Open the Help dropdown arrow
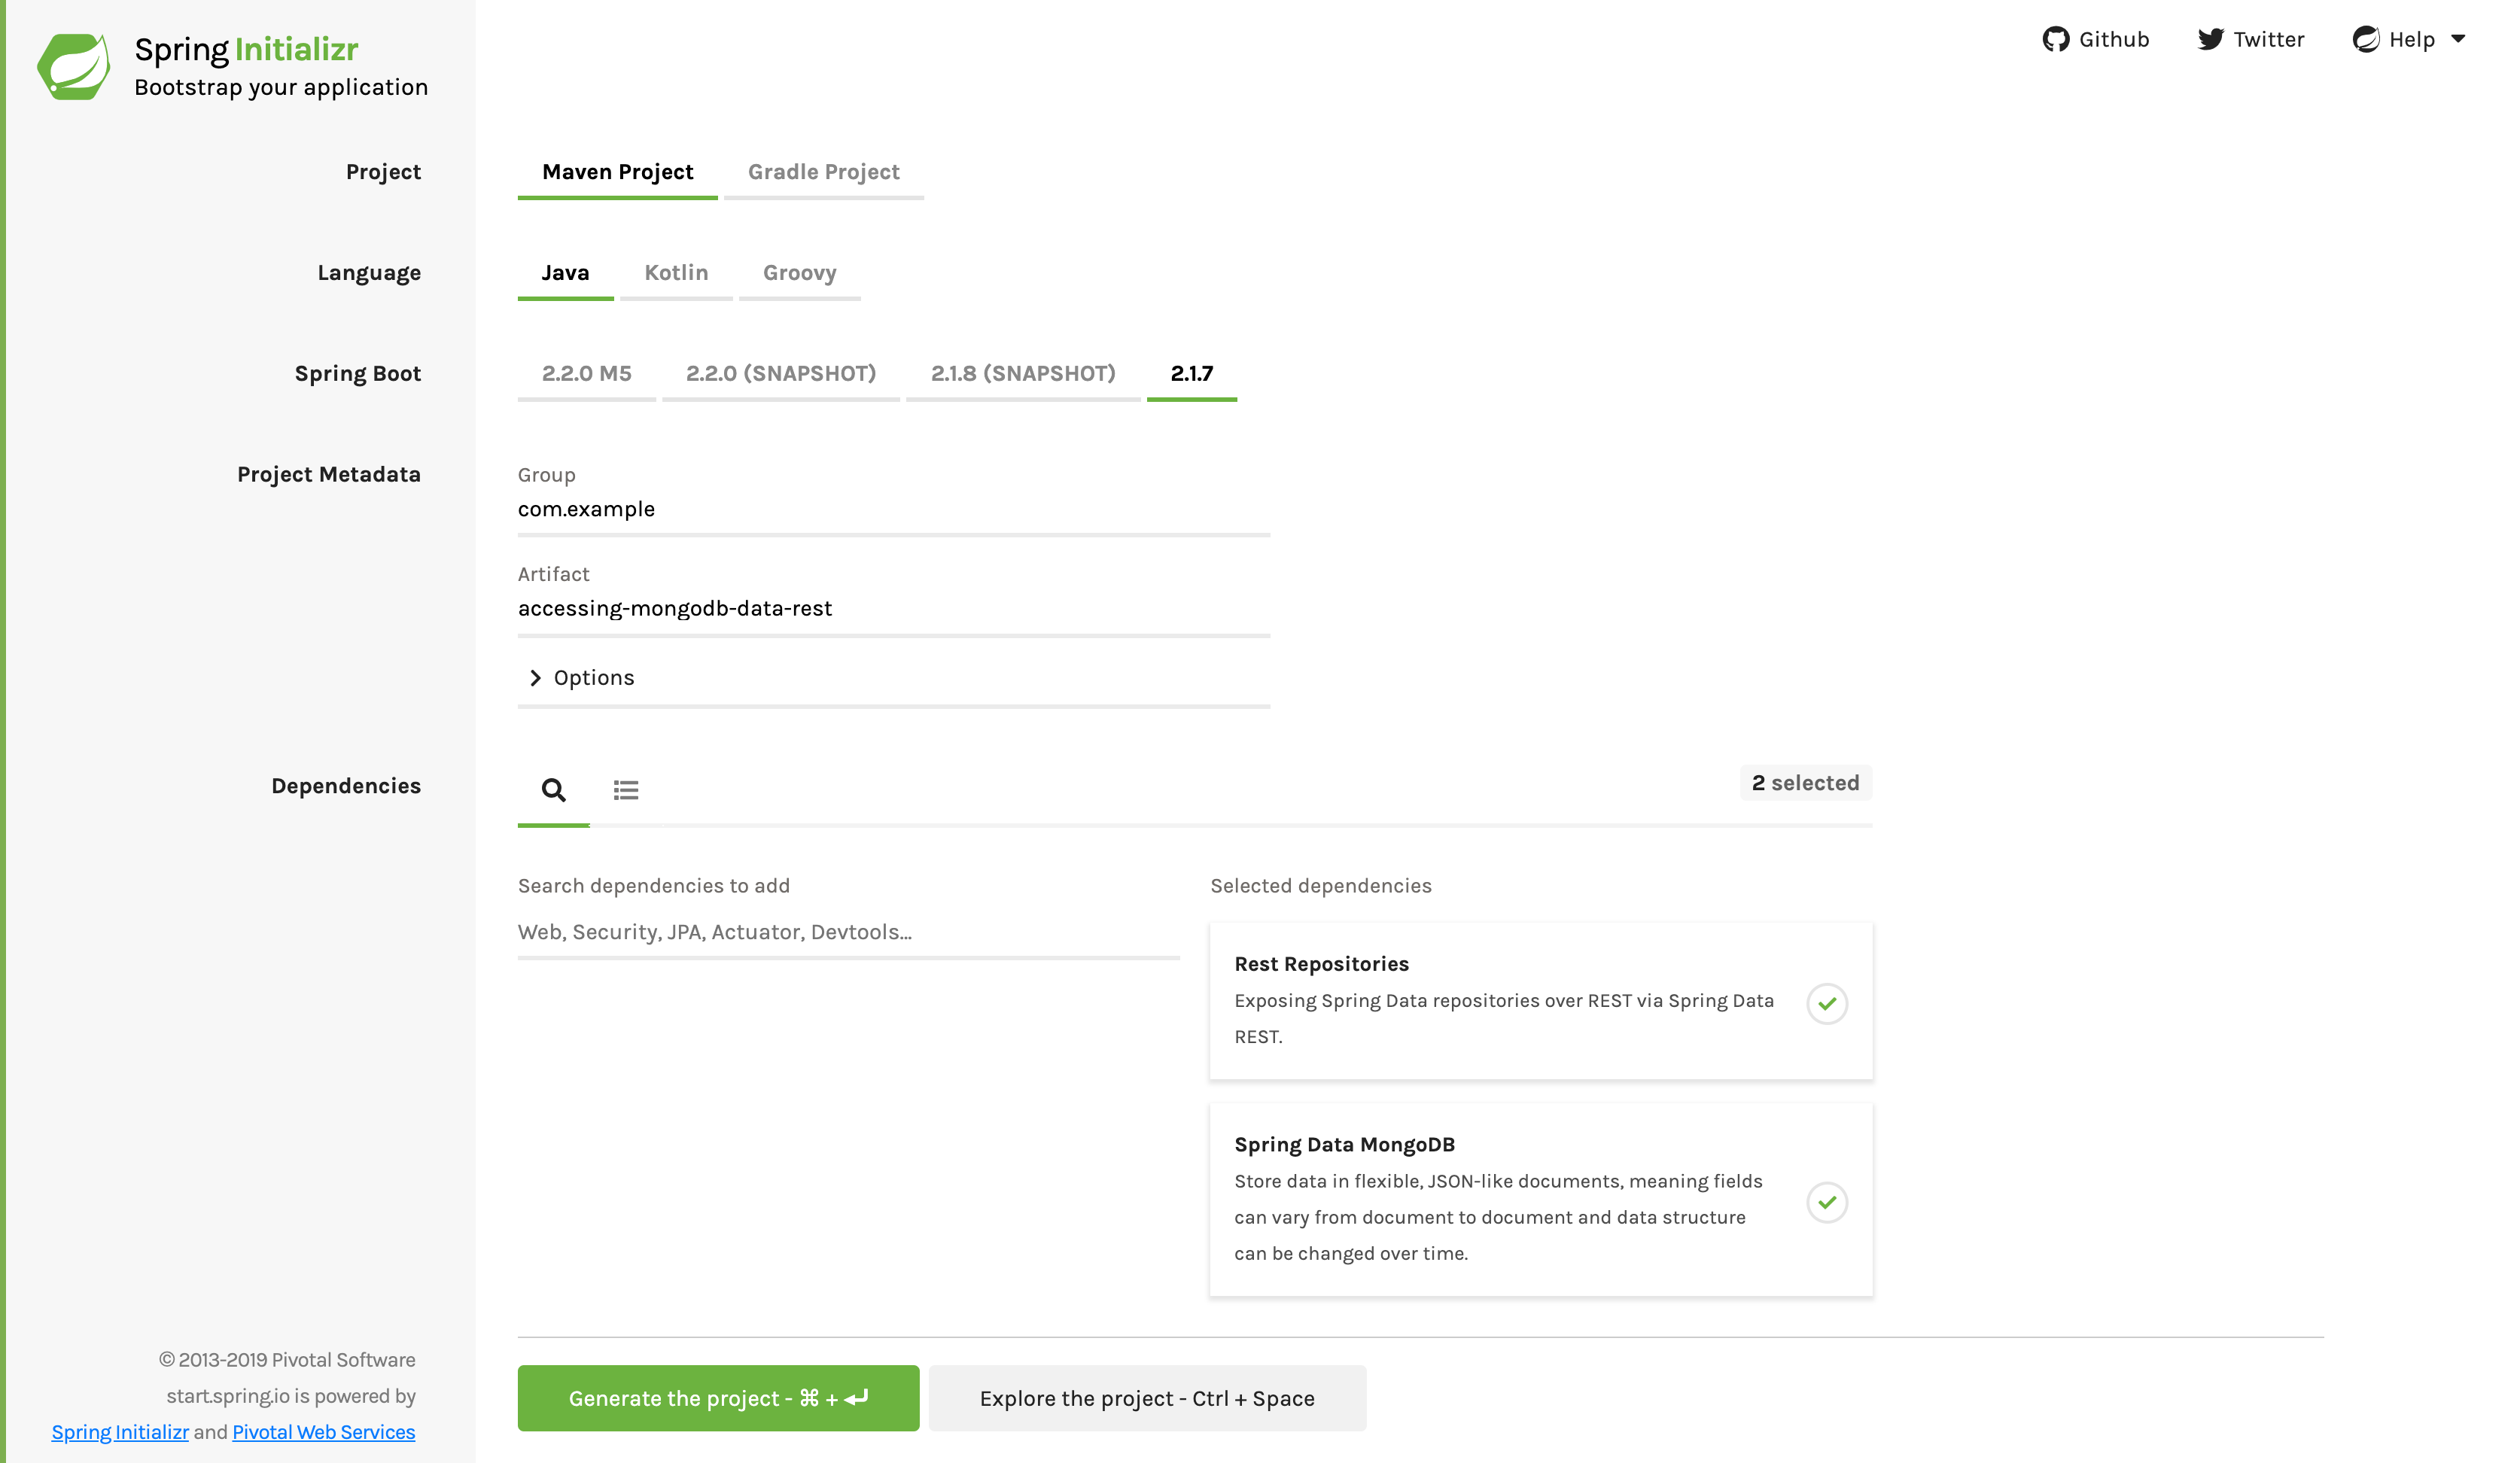 point(2458,39)
